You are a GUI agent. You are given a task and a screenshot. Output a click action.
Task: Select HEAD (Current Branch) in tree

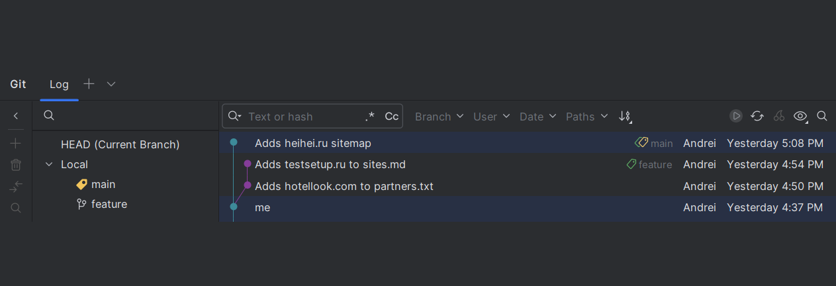(x=120, y=144)
